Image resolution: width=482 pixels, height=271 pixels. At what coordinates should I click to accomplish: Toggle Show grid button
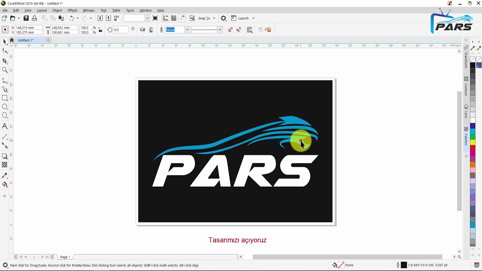174,18
